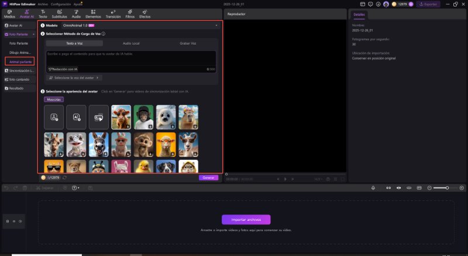Open the Configuración menu

pos(61,4)
